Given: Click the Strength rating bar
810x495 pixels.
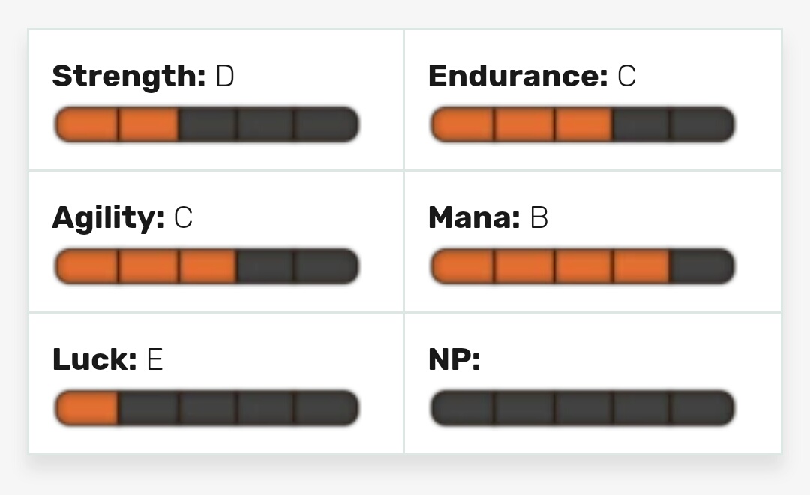Looking at the screenshot, I should click(207, 124).
